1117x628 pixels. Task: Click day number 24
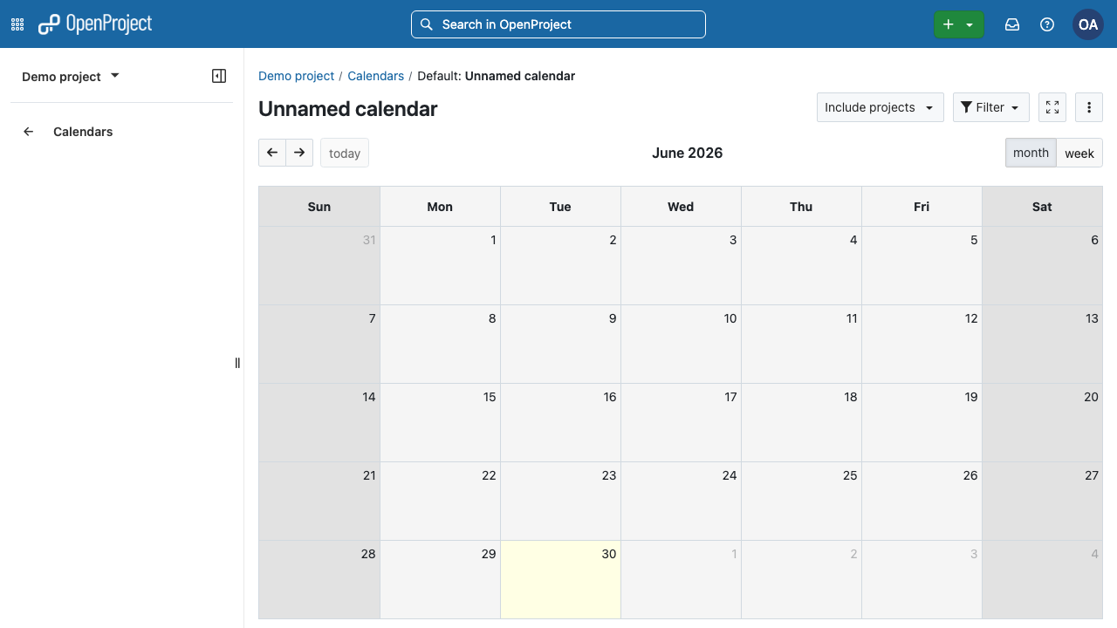click(x=730, y=475)
